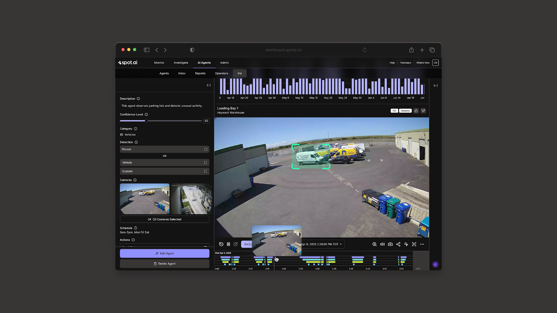This screenshot has width=557, height=313.
Task: Open the Reports tab
Action: 200,73
